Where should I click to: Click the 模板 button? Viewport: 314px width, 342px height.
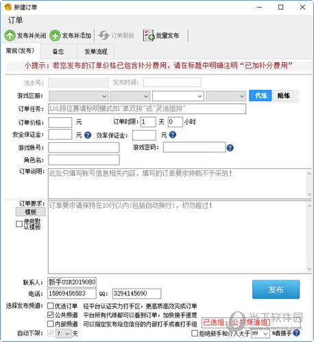point(31,212)
